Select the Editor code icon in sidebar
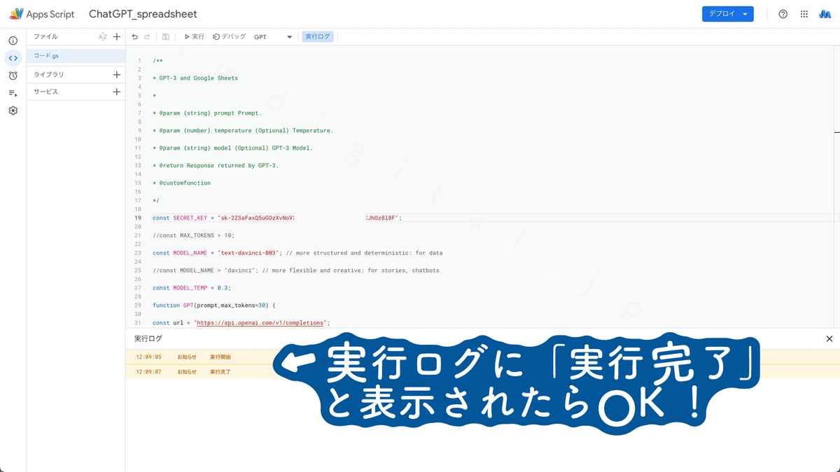840x472 pixels. [x=13, y=58]
